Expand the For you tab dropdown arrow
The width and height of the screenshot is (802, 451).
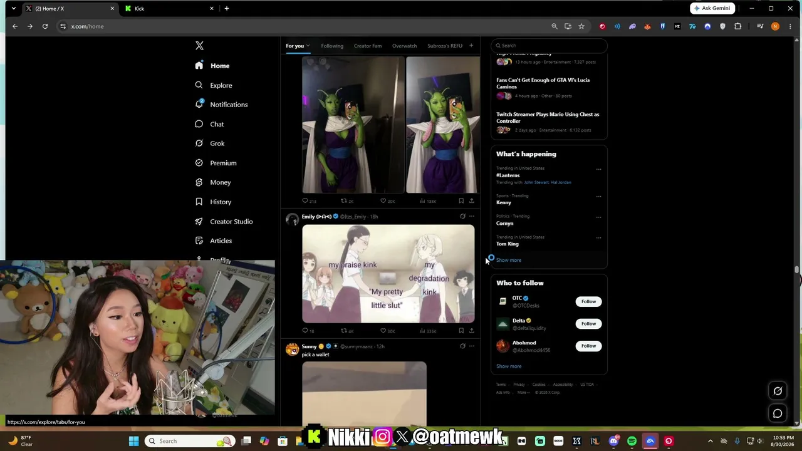click(308, 46)
